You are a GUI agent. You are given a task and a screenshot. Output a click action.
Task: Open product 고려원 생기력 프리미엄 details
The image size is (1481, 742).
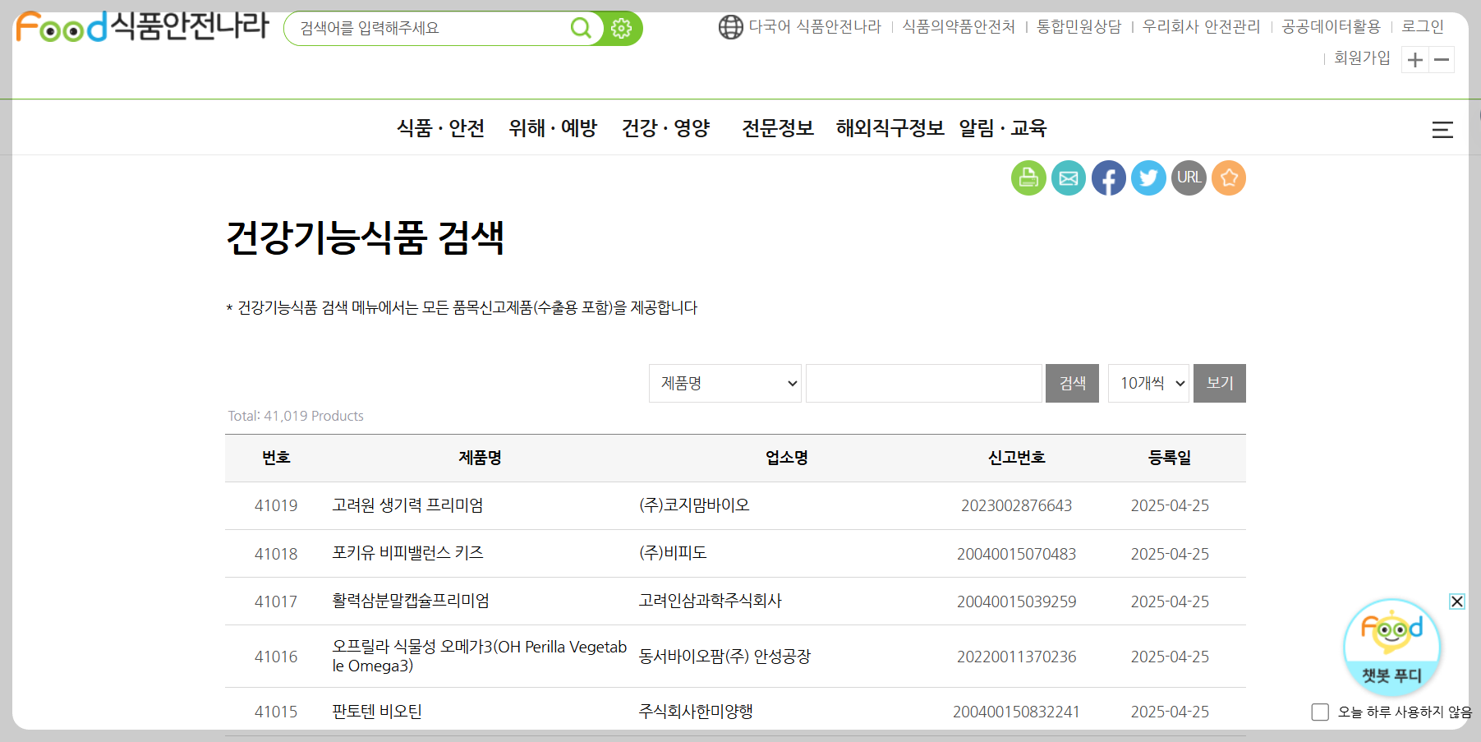pos(407,505)
